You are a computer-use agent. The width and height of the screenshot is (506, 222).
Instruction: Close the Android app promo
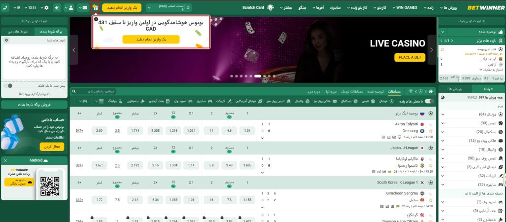coord(5,160)
